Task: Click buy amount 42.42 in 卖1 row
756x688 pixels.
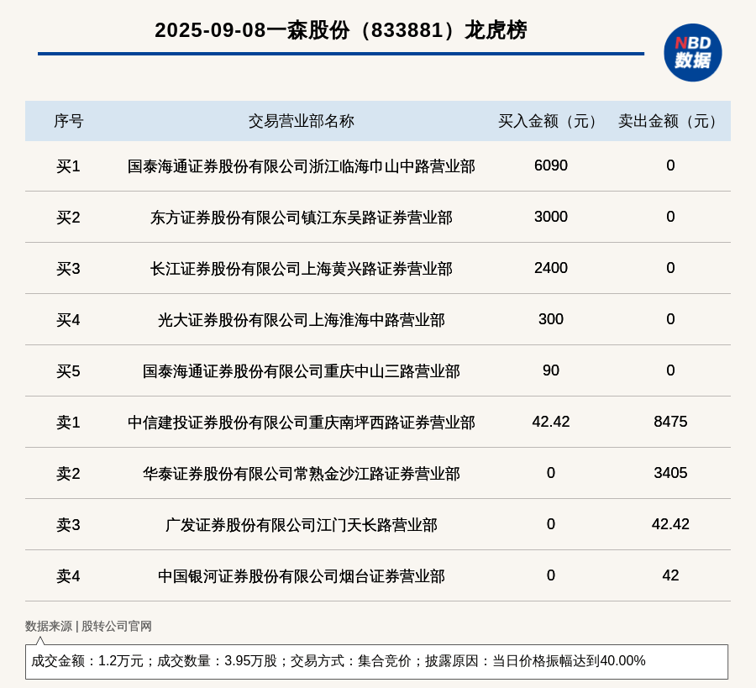Action: pyautogui.click(x=550, y=422)
